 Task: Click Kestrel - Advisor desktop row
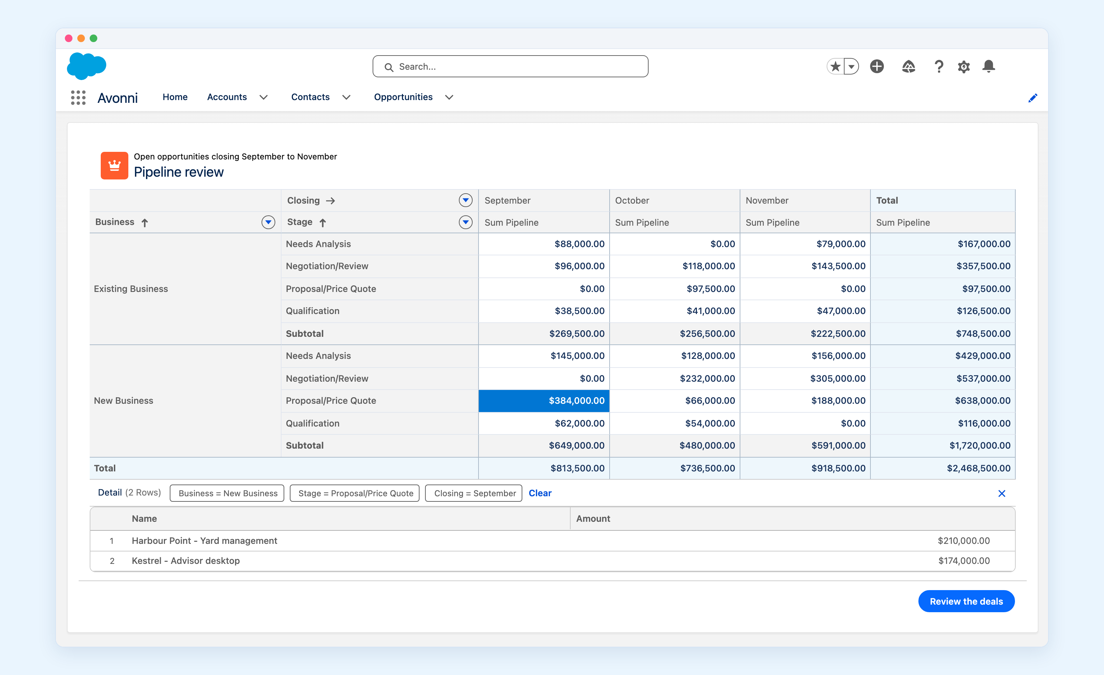pos(552,561)
